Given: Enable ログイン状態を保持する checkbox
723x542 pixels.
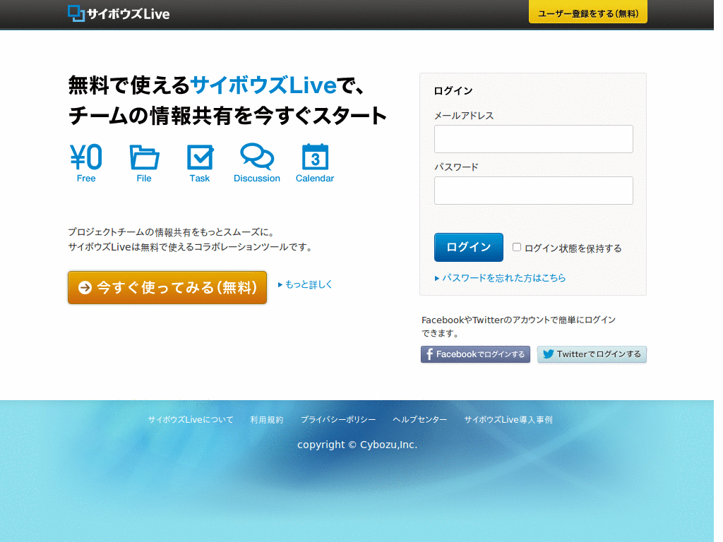Looking at the screenshot, I should point(517,248).
